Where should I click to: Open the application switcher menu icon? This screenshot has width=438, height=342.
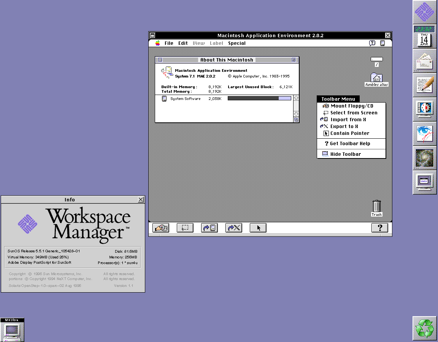tap(382, 43)
